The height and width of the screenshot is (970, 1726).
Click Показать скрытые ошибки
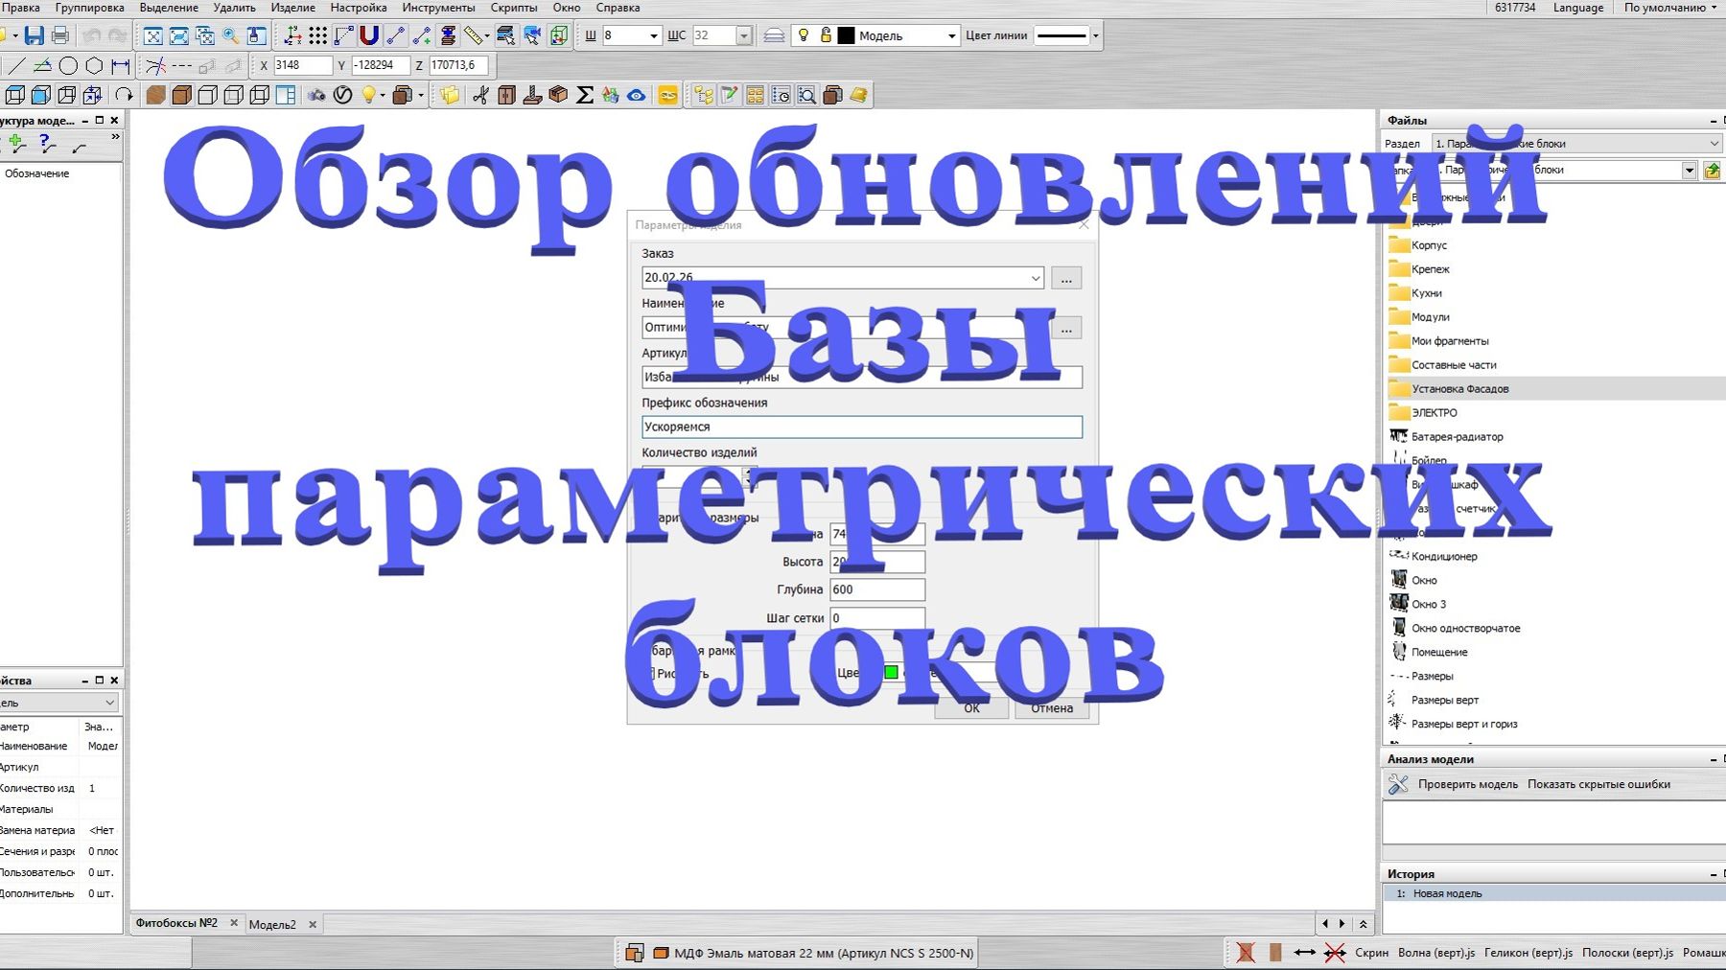click(x=1598, y=784)
